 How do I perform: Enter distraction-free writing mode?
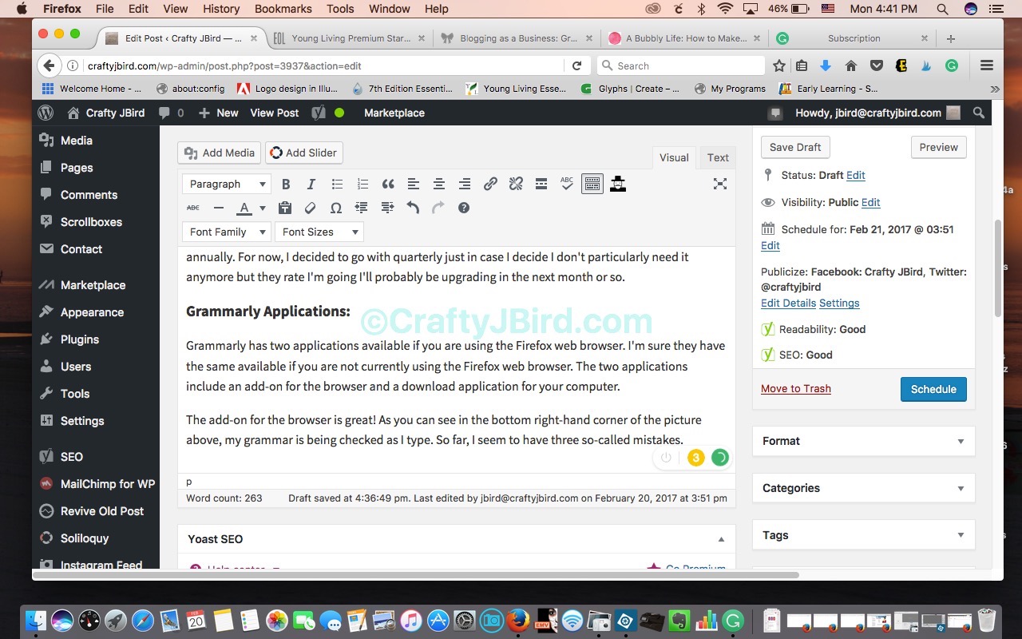719,185
